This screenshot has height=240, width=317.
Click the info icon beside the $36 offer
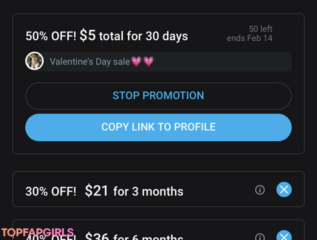coord(260,236)
